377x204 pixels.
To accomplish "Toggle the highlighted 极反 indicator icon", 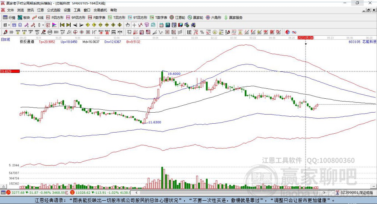I will click(x=48, y=25).
